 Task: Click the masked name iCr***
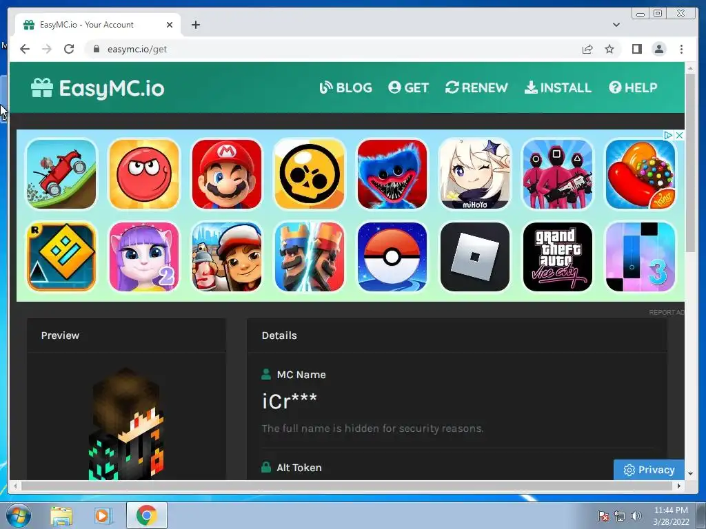pos(290,401)
